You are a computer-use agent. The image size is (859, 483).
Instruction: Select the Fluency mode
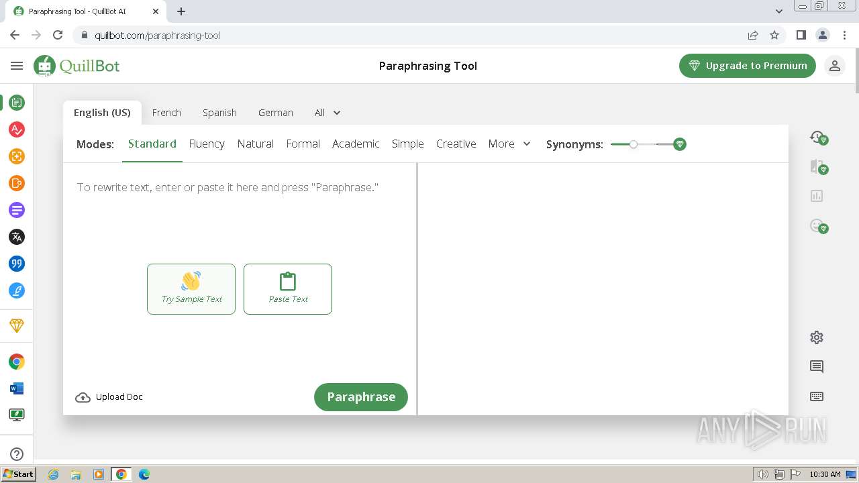(207, 144)
